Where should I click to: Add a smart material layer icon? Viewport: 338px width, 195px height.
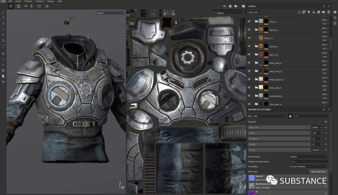point(319,12)
